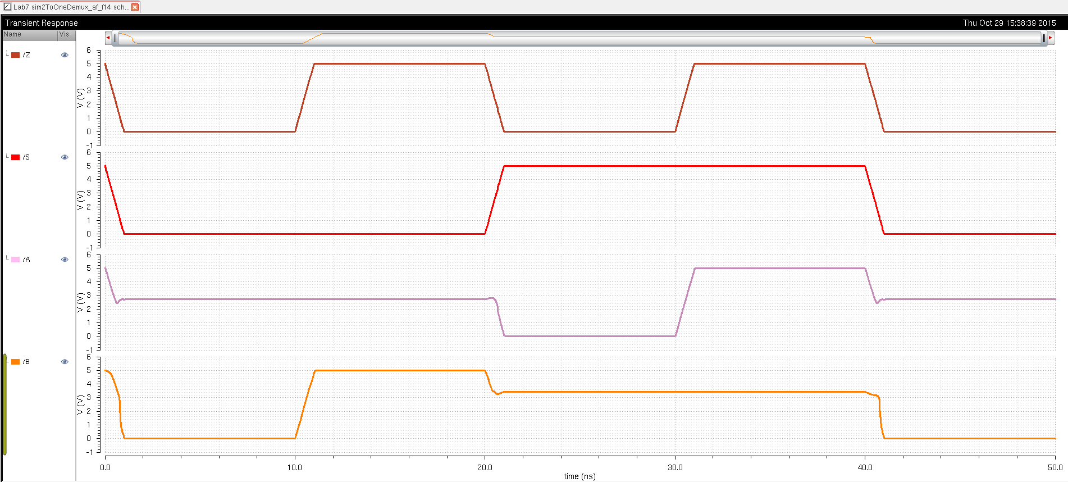Click the 50.0 tick on time axis
The height and width of the screenshot is (482, 1068).
pyautogui.click(x=1055, y=467)
